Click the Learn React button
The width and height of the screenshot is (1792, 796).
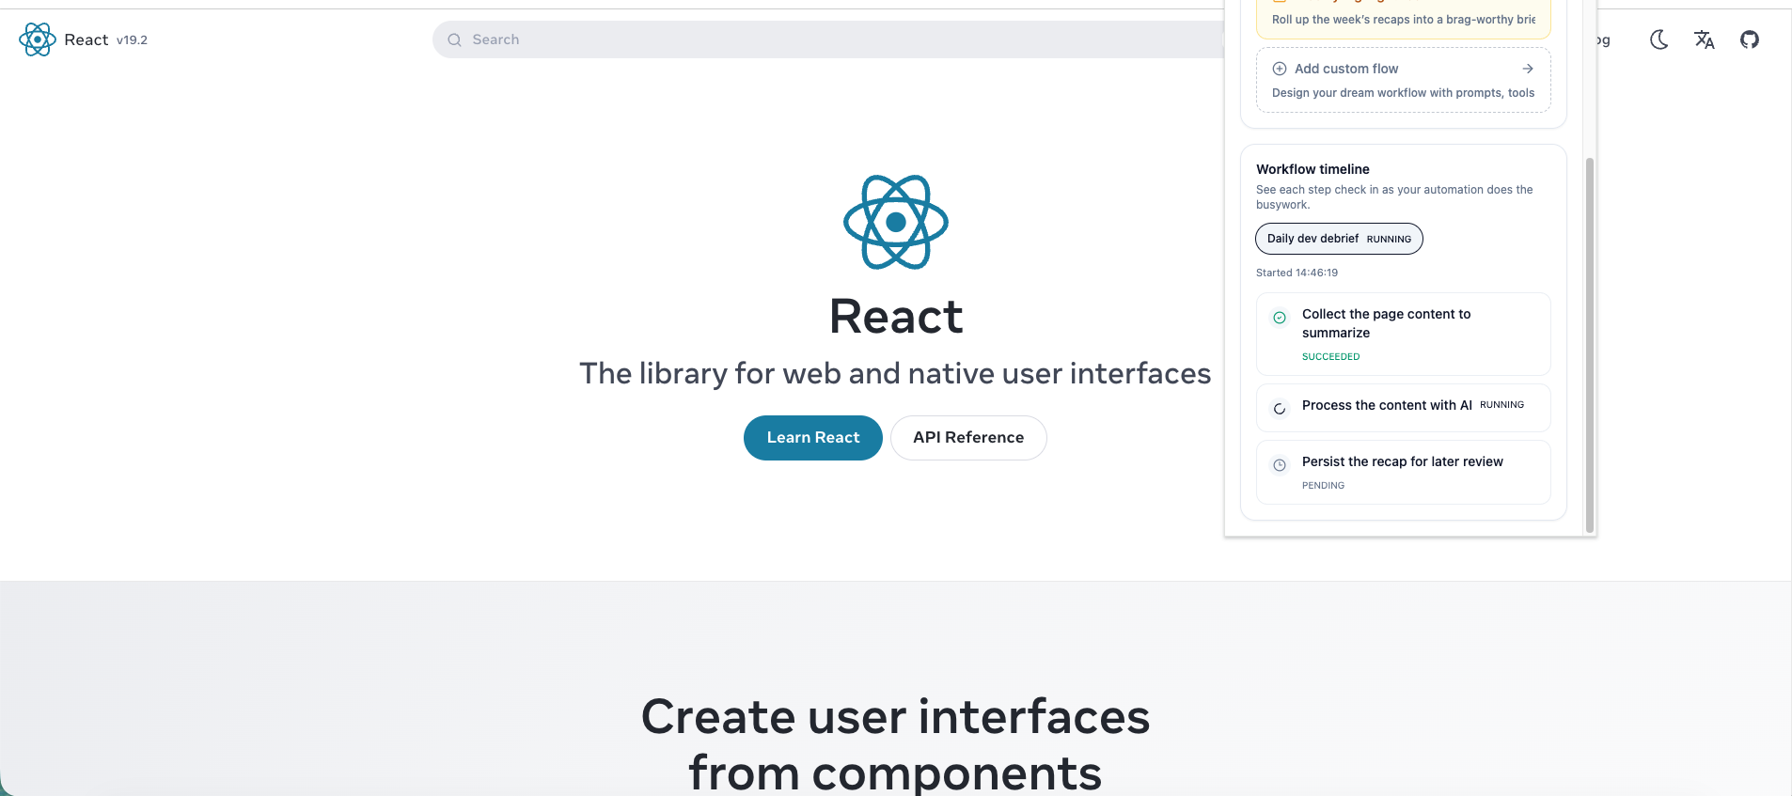tap(813, 438)
